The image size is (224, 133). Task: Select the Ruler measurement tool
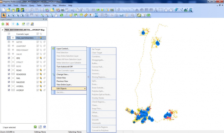point(86,15)
